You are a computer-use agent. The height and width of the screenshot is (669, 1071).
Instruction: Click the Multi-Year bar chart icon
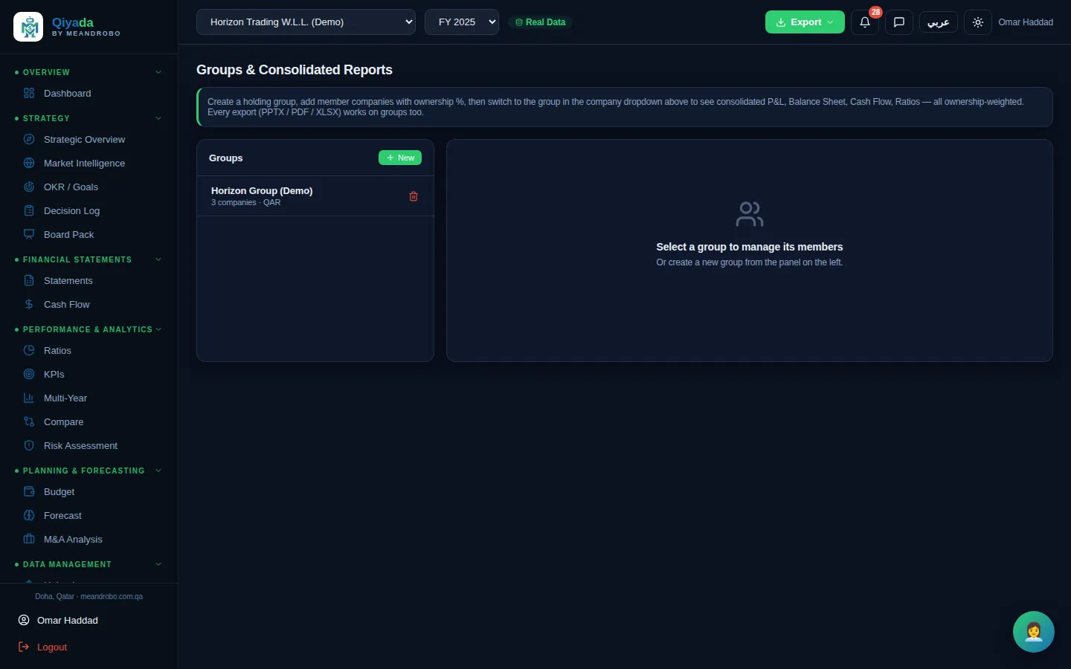pos(29,398)
